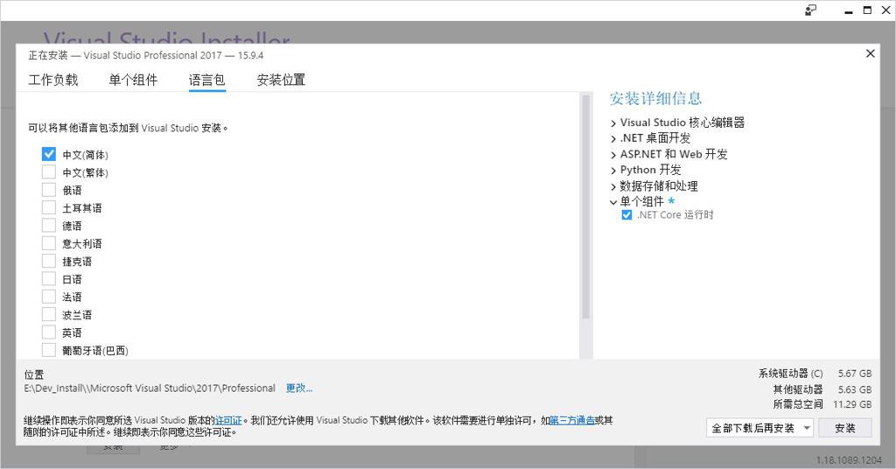Tick the 土耳其语 checkbox
Screen dimensions: 896x469
[x=49, y=207]
